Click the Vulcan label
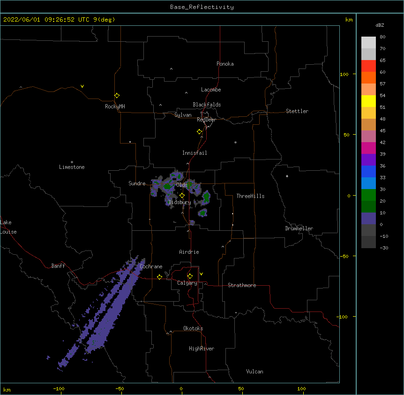Image resolution: width=404 pixels, height=395 pixels. (254, 372)
